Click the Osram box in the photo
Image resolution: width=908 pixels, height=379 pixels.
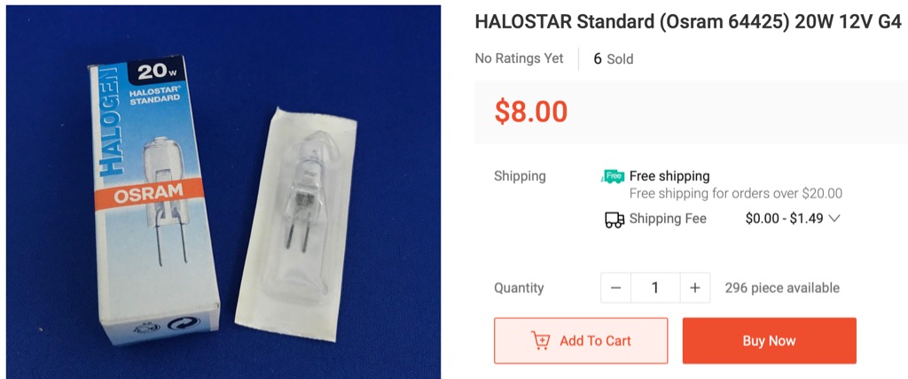(154, 199)
